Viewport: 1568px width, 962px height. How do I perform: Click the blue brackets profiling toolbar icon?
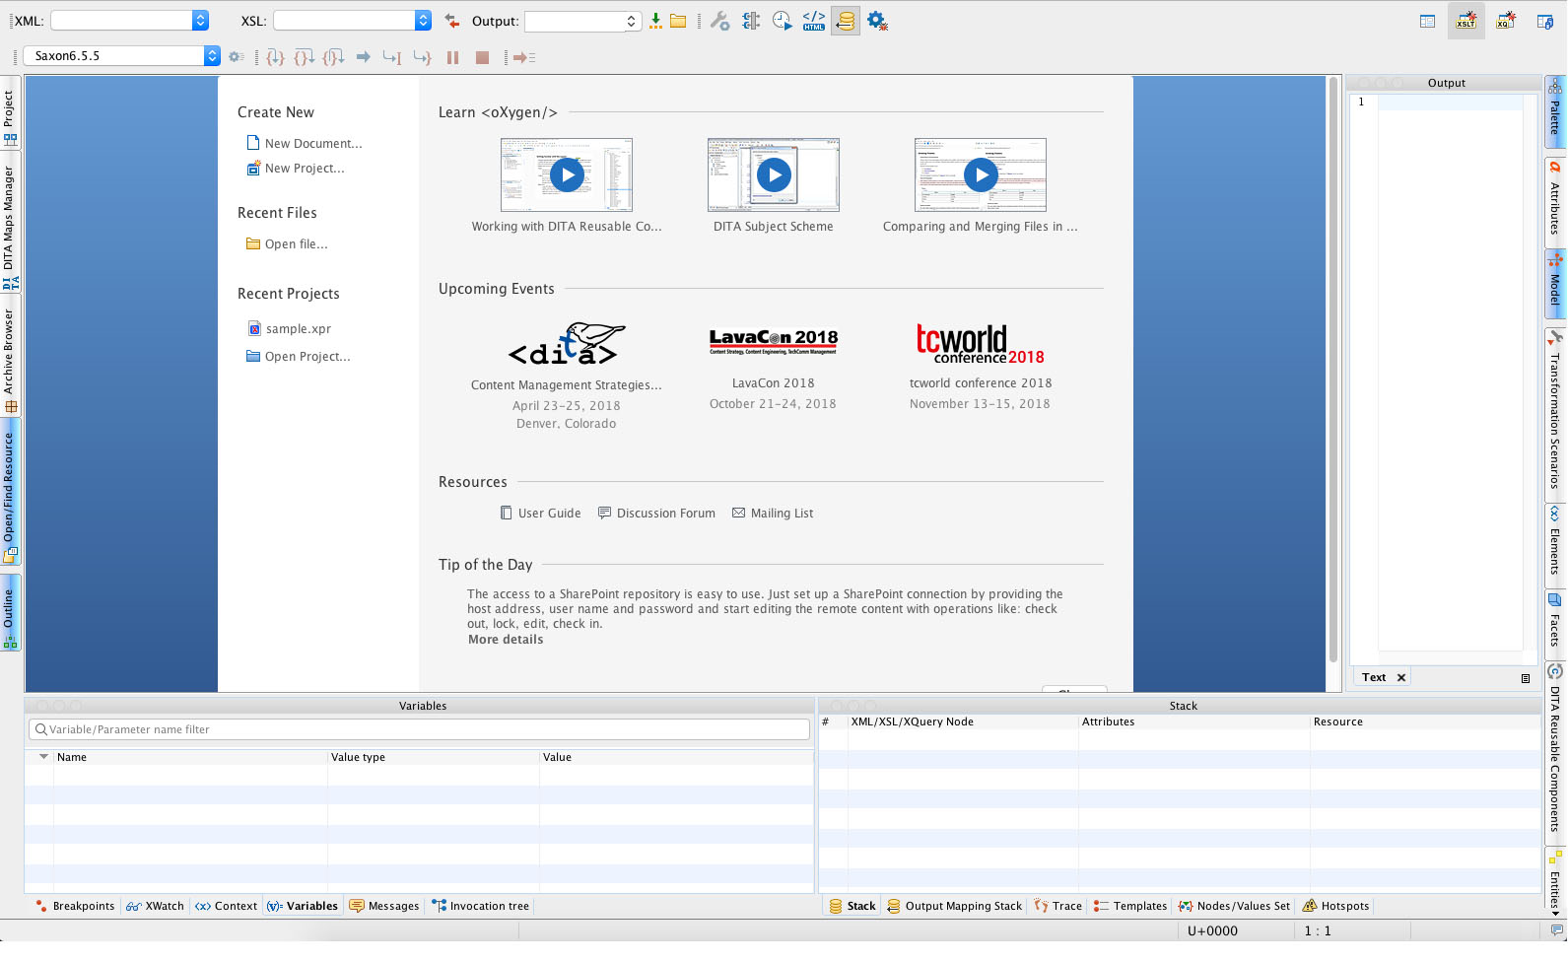click(x=751, y=21)
